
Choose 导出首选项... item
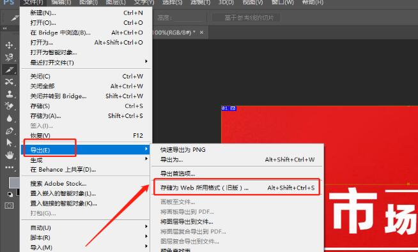pyautogui.click(x=237, y=174)
